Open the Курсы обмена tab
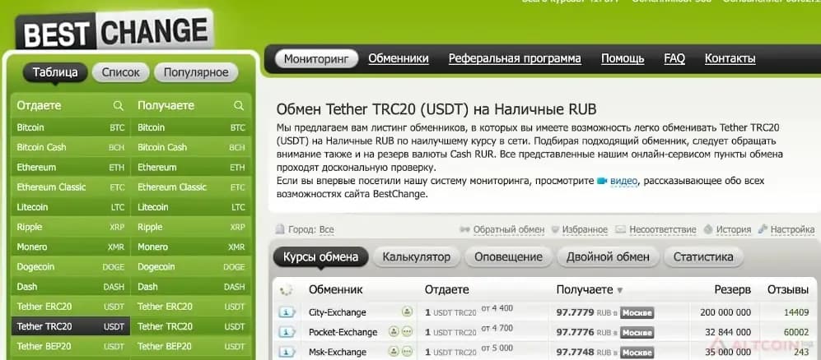Screen dimensions: 821x360 320,257
